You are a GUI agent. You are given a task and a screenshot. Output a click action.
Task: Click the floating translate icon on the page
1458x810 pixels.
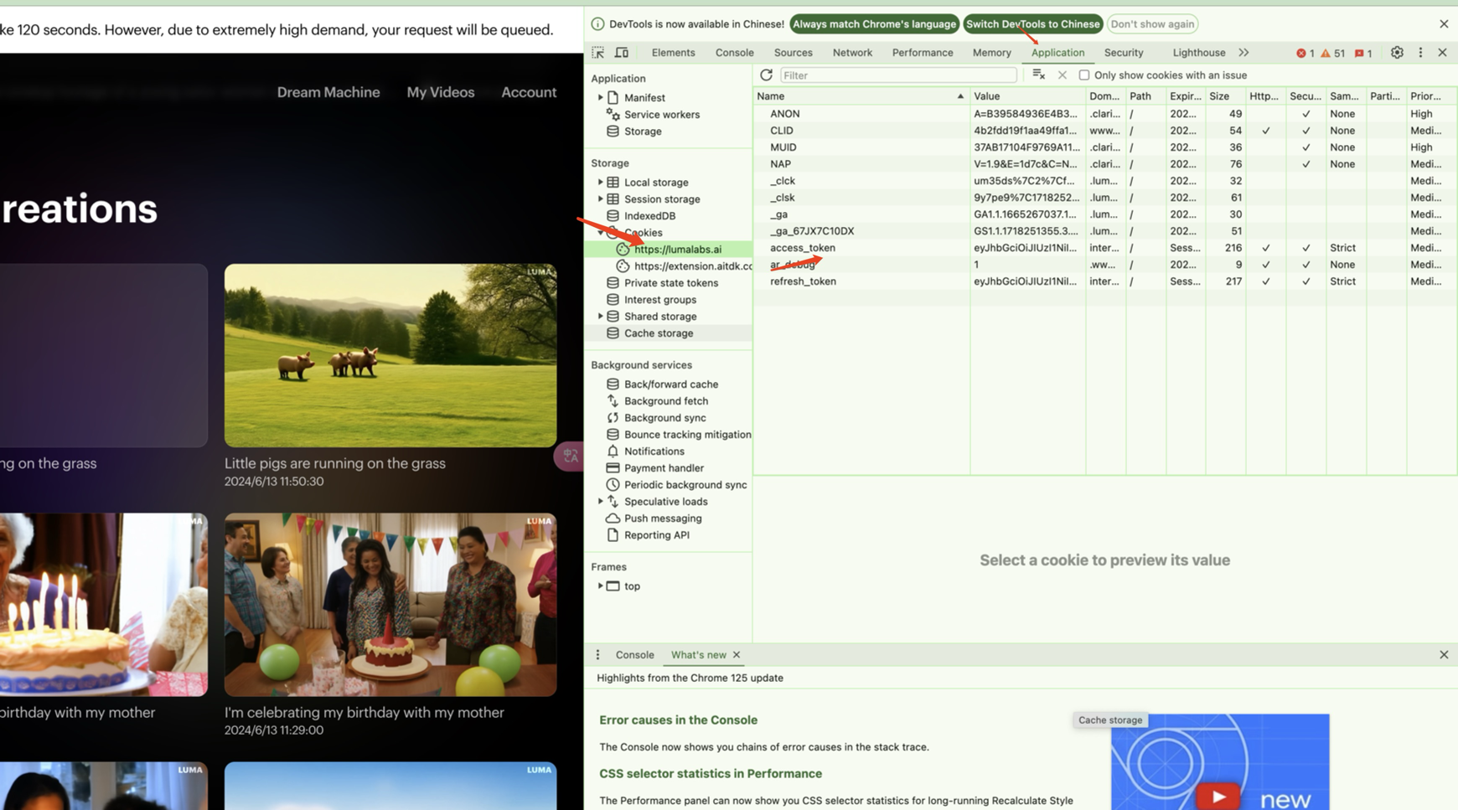pyautogui.click(x=569, y=457)
